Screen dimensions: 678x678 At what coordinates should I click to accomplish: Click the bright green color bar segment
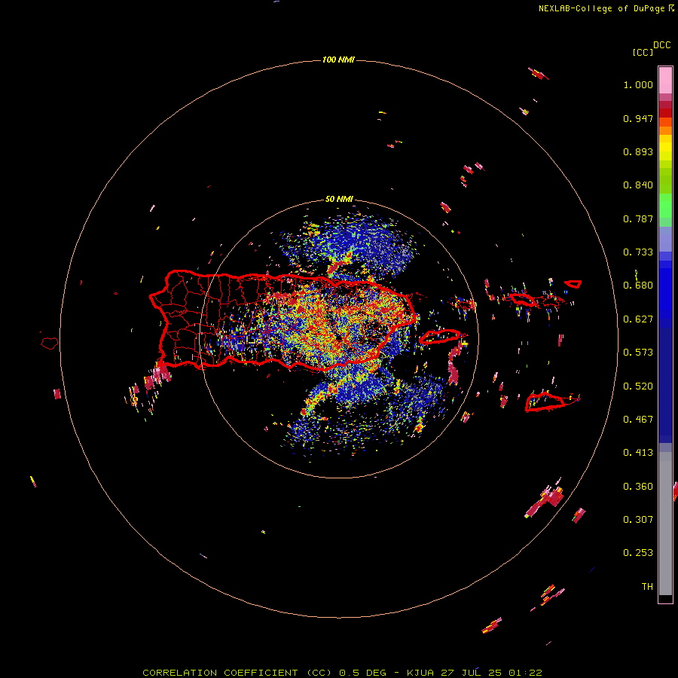[665, 206]
